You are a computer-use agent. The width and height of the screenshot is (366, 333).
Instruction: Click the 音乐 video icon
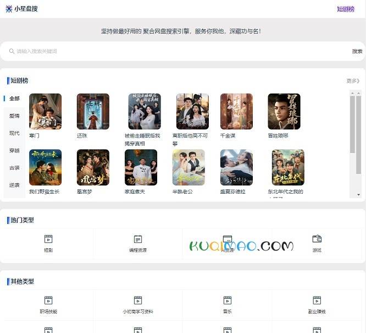coord(228,301)
